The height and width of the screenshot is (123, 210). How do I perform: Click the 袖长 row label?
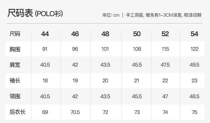(15, 81)
